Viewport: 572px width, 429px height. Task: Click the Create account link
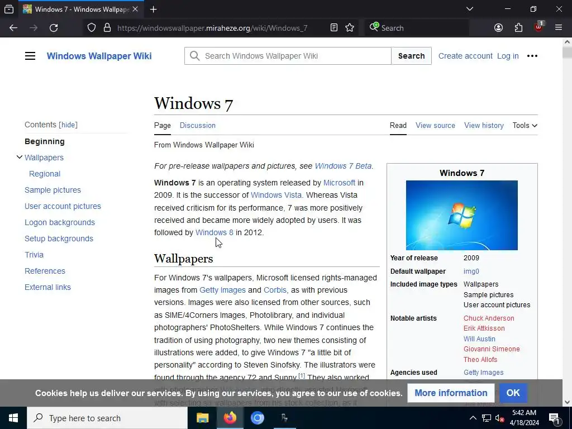tap(465, 56)
